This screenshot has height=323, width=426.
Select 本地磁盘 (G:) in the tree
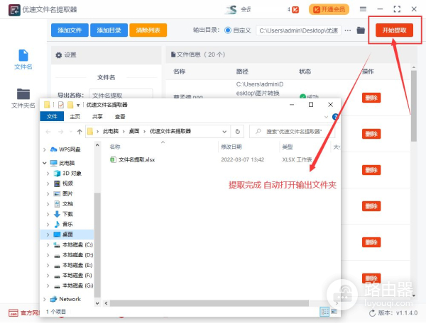(x=77, y=285)
